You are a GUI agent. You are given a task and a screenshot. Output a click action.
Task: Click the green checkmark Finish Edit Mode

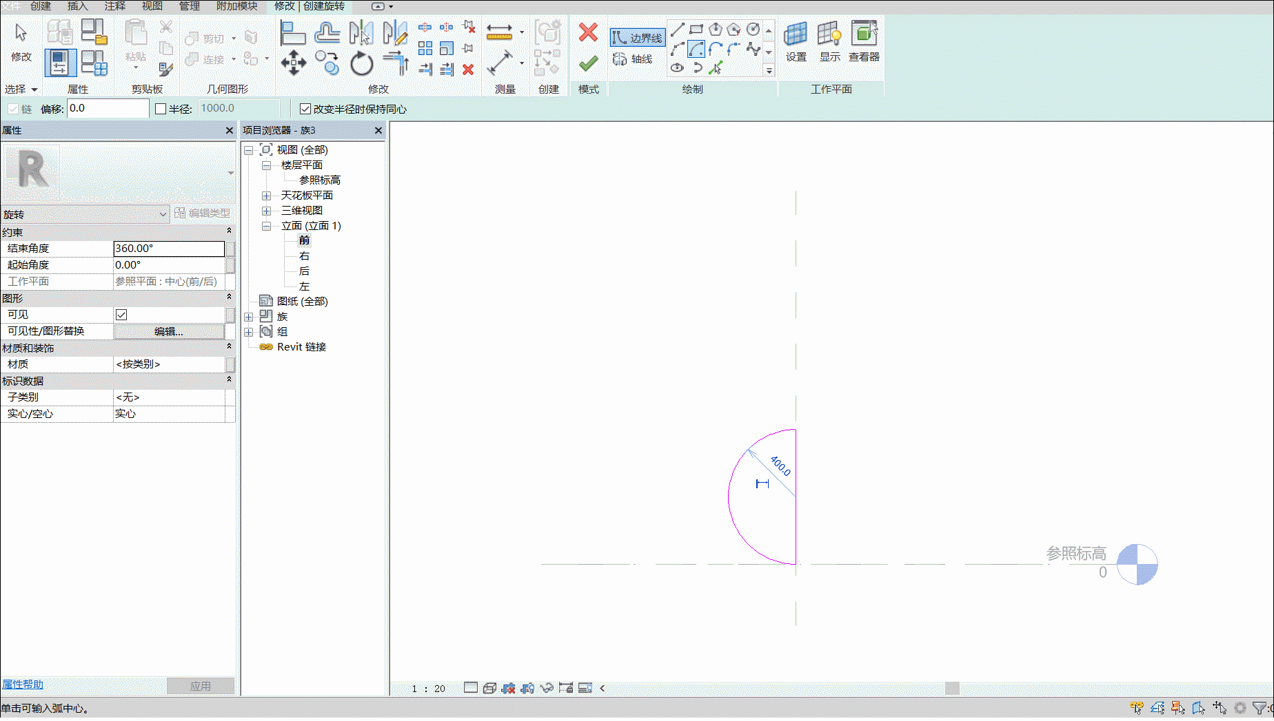(x=588, y=64)
